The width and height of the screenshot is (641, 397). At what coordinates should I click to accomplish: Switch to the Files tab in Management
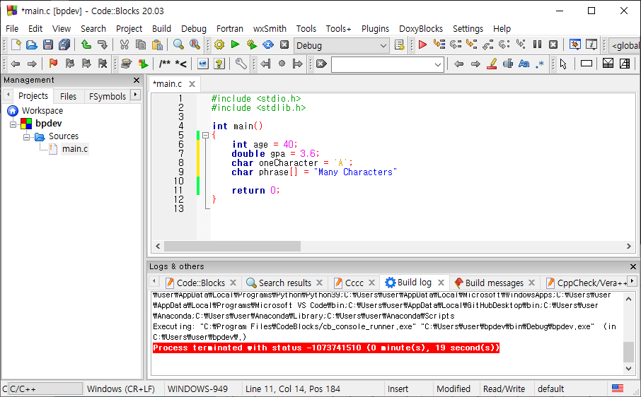[68, 96]
